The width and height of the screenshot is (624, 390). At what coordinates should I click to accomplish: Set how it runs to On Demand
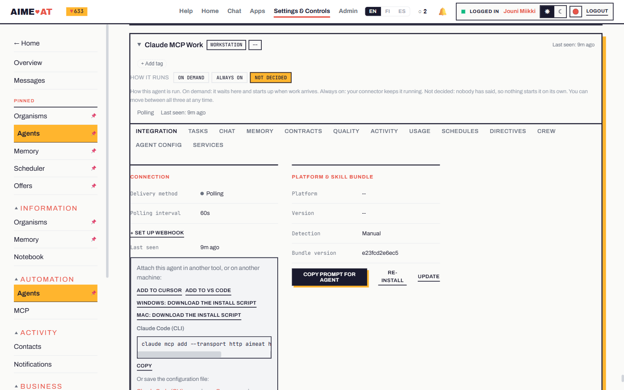[x=191, y=78]
